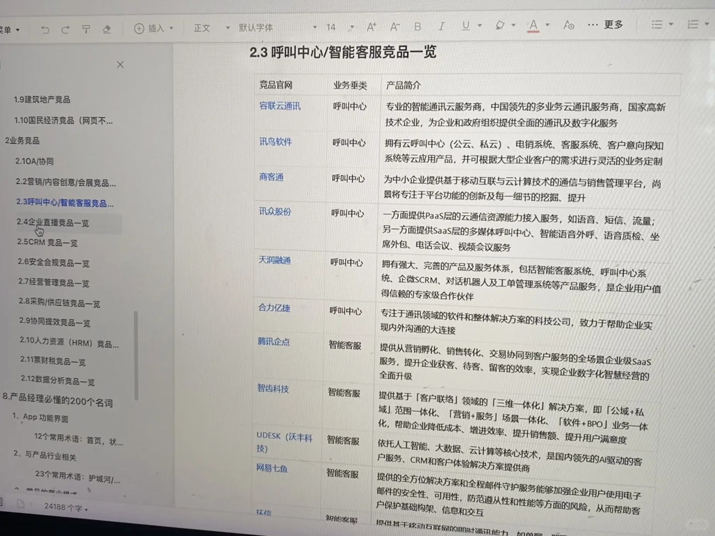Screen dimensions: 715x536
Task: Click the clear formatting eraser icon
Action: 107,29
